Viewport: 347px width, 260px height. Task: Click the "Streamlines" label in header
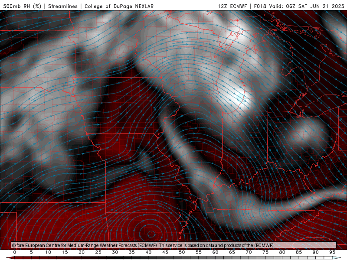63,6
